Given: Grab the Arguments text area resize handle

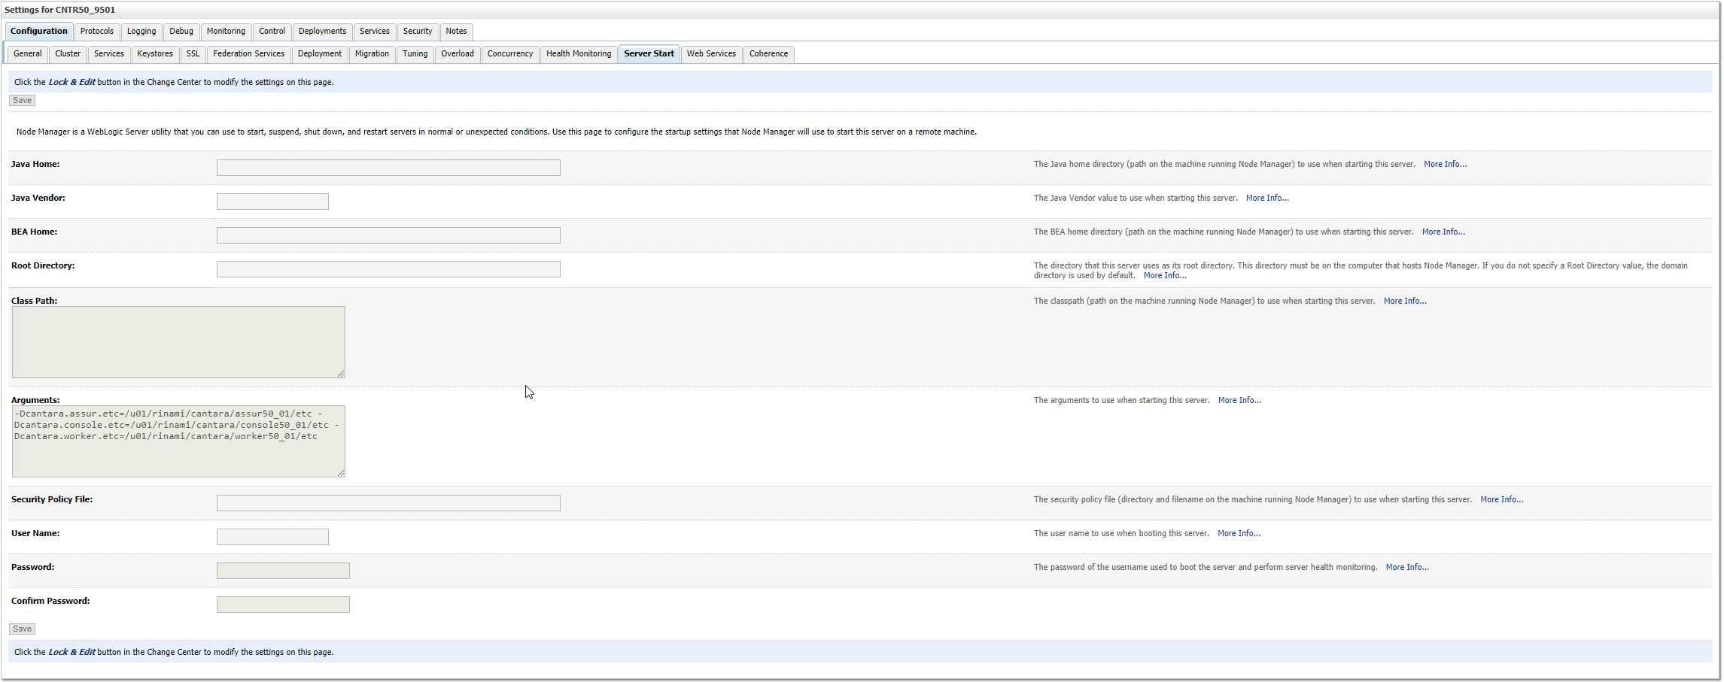Looking at the screenshot, I should pyautogui.click(x=341, y=473).
